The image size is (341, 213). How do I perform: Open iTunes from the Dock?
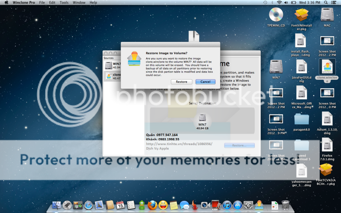(227, 205)
